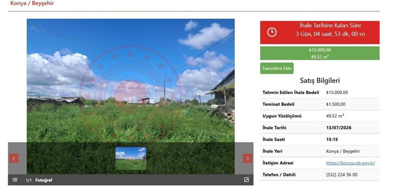Click the ₺1.500,00 value
The image size is (393, 187).
click(335, 104)
